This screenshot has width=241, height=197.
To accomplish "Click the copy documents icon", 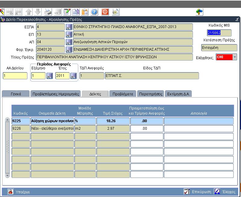I will [x=76, y=12].
